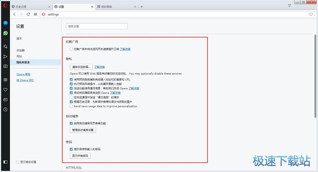
Task: Toggle 根据历史记录 news images checkbox
Action: 71,102
